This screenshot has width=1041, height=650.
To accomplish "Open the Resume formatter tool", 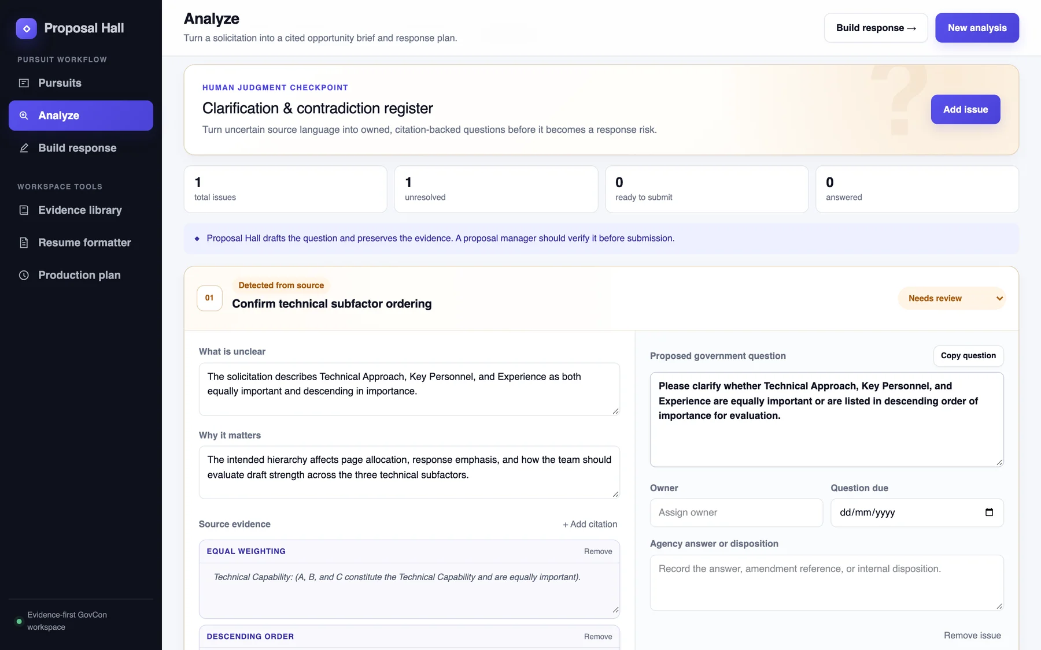I will pos(81,243).
